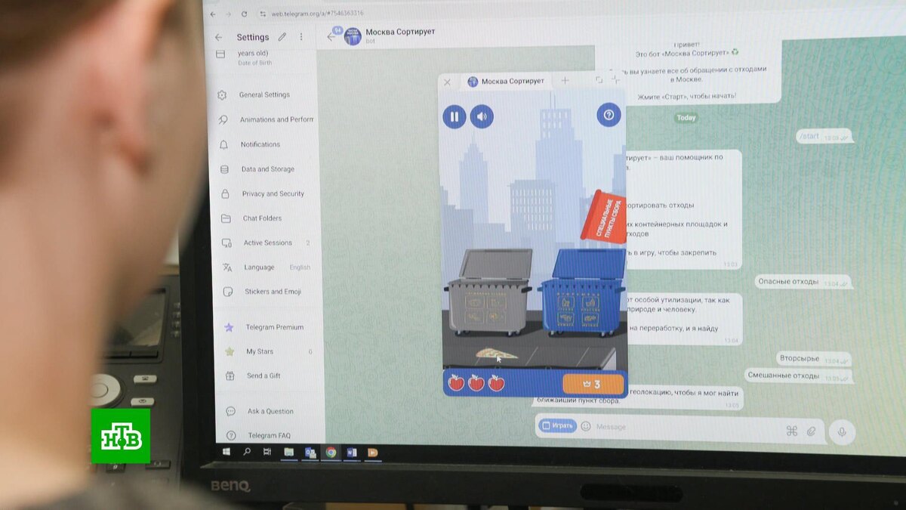The height and width of the screenshot is (510, 906).
Task: Select the /start message
Action: (x=824, y=137)
